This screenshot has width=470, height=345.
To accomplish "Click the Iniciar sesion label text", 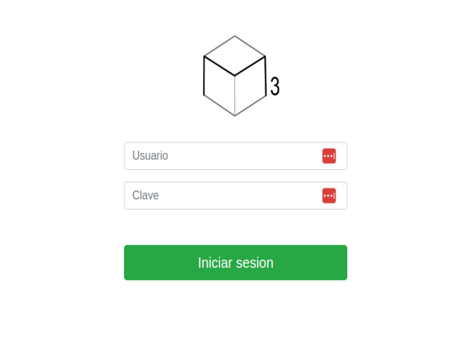I will click(x=236, y=263).
